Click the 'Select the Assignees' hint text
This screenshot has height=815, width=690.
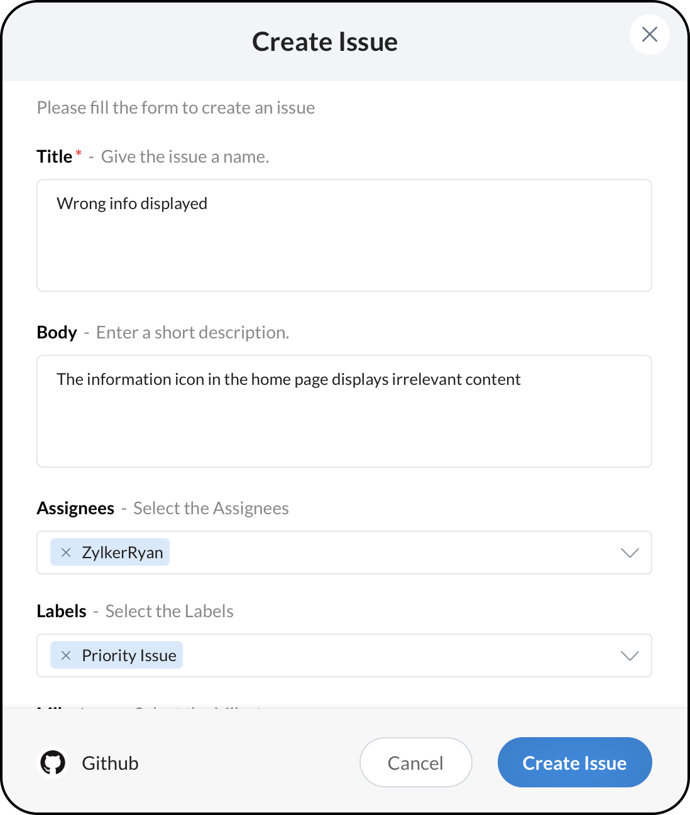point(211,508)
